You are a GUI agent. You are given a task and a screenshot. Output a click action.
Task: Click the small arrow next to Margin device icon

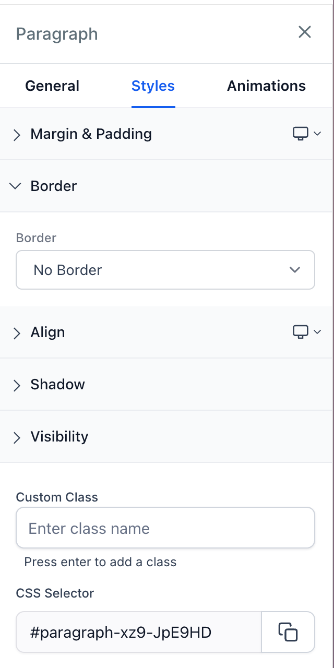click(x=317, y=134)
